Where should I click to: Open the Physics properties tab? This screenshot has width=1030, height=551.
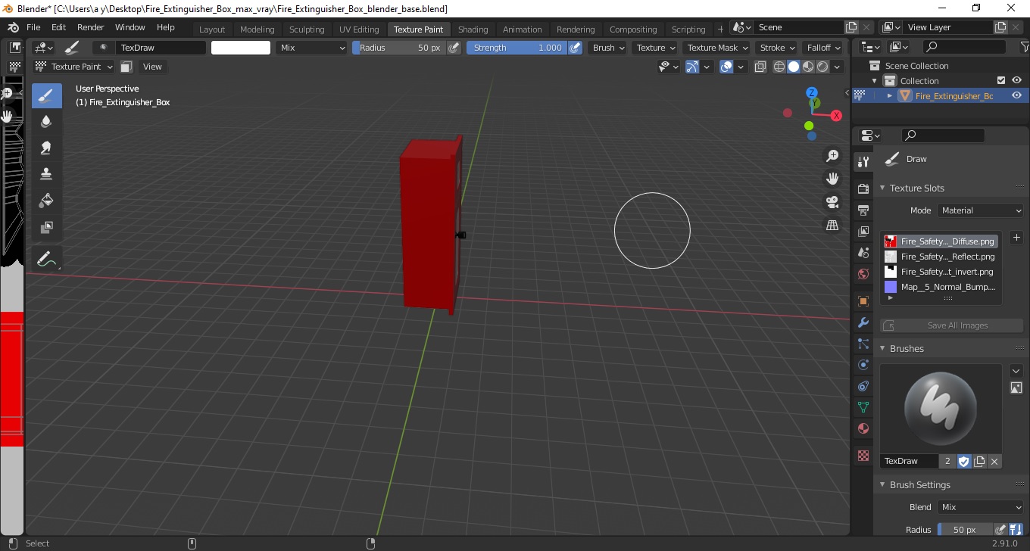[x=863, y=365]
